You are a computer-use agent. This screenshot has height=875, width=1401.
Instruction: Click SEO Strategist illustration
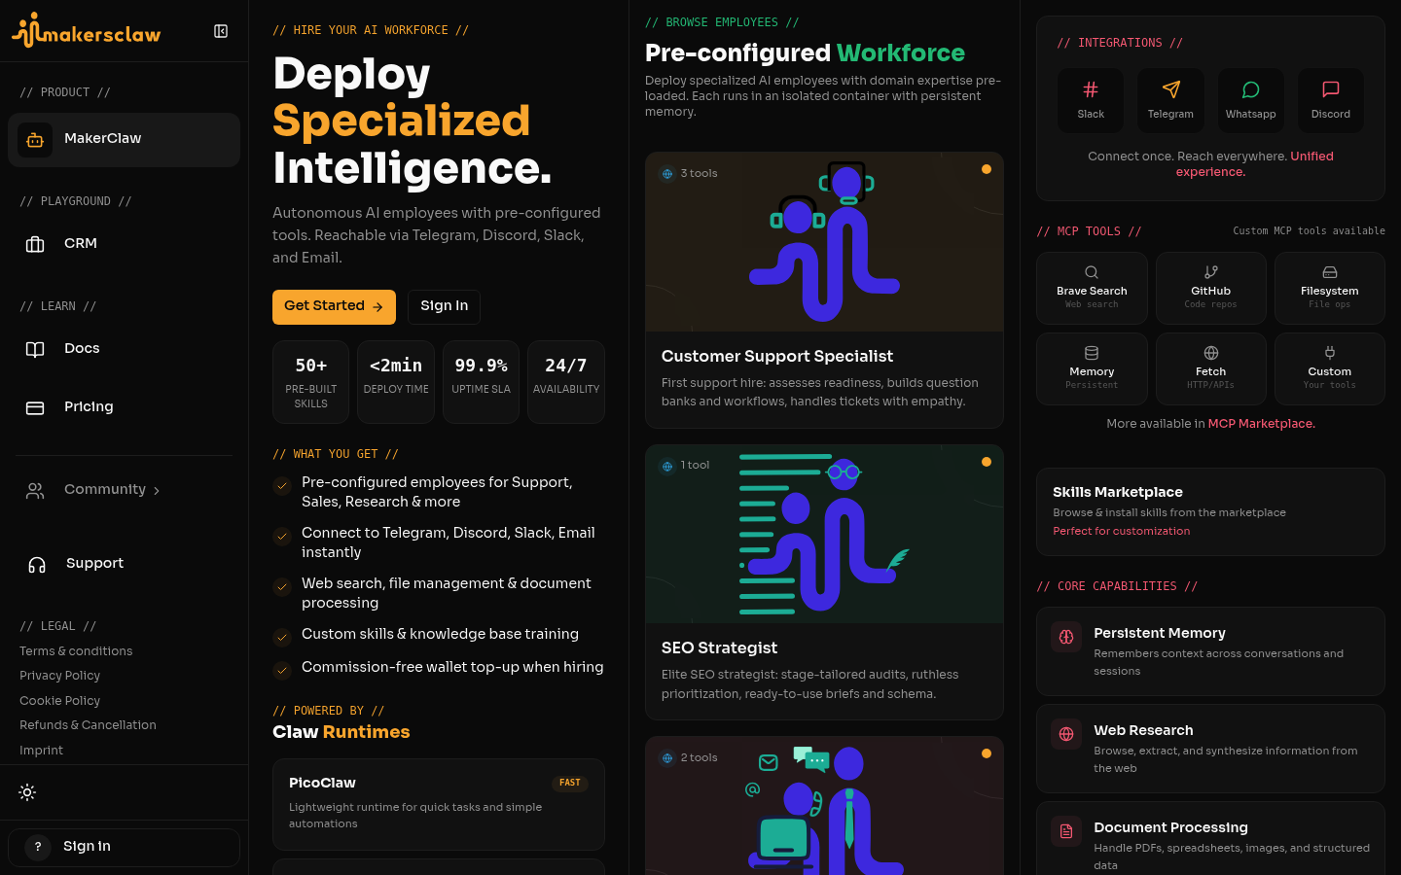pos(824,534)
